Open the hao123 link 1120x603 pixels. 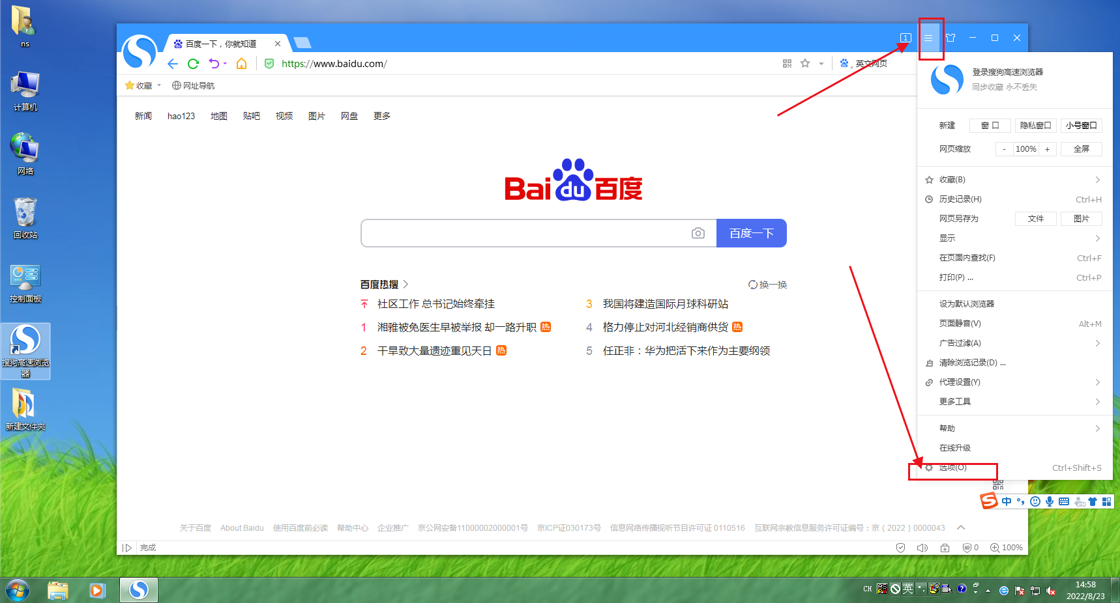tap(181, 116)
